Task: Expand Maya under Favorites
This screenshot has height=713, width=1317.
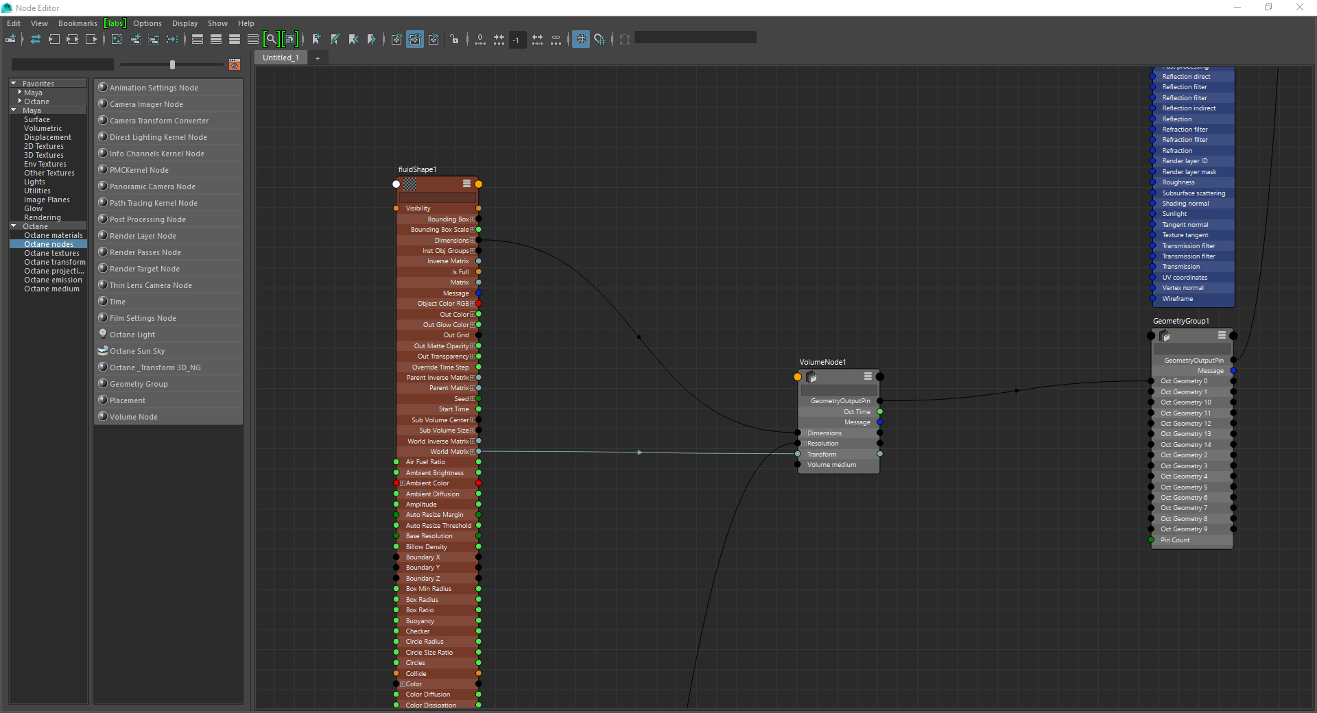Action: (20, 92)
